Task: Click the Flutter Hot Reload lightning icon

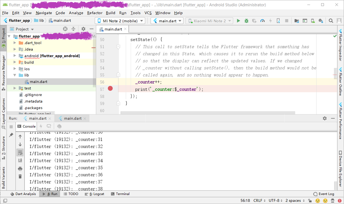Action: tap(270, 21)
